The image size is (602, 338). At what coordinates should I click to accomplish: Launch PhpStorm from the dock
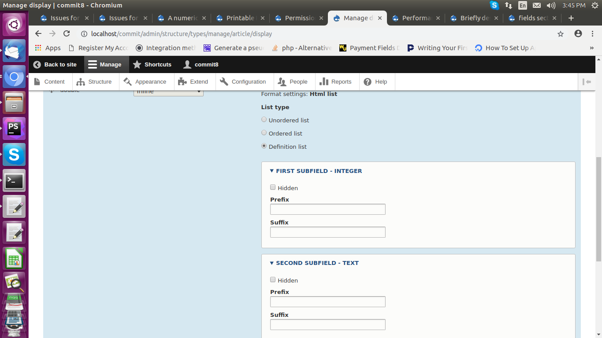pos(15,129)
